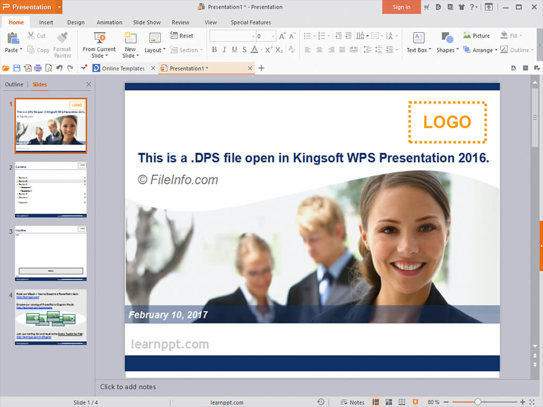Image resolution: width=543 pixels, height=407 pixels.
Task: Start slide show From Current Slide
Action: point(99,45)
